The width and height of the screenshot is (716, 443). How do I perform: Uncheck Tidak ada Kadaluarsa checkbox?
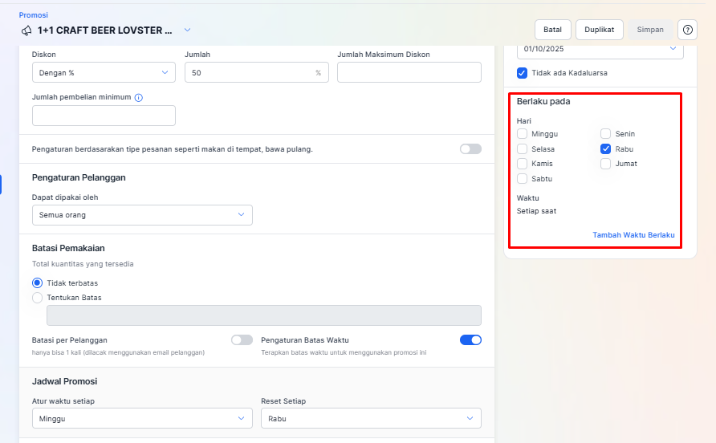tap(523, 73)
